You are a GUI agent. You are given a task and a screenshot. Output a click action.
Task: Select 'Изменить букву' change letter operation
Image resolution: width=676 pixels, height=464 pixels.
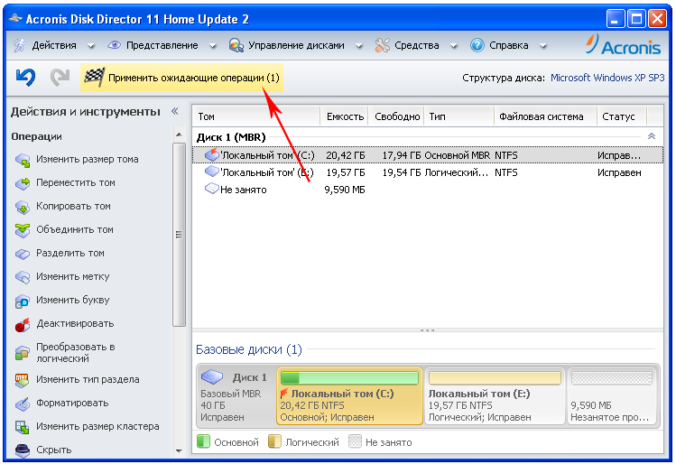point(72,300)
